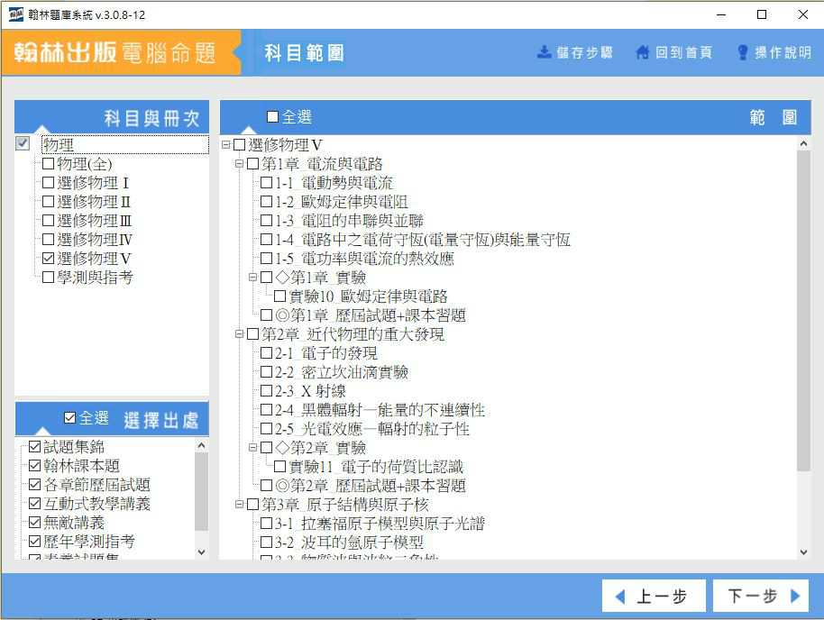Check the 選修物理 I checkbox
824x620 pixels.
48,182
